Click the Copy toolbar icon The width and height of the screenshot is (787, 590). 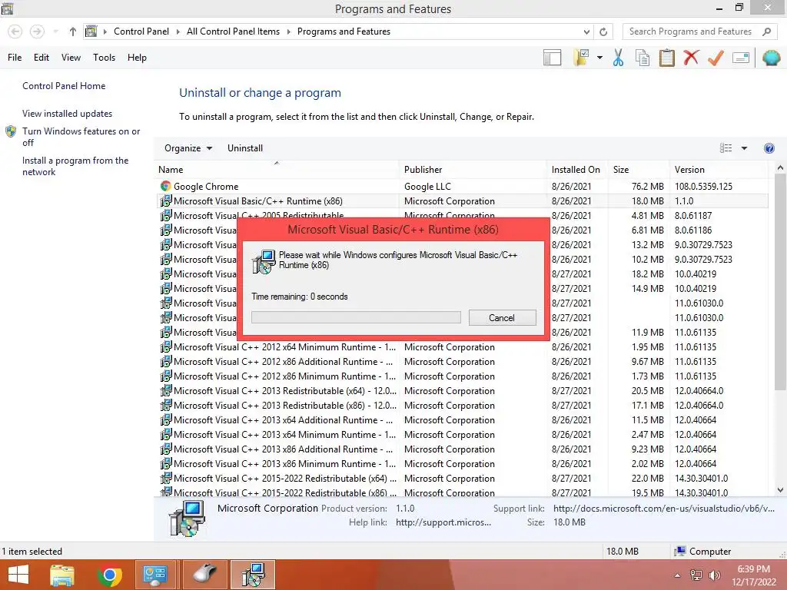click(x=642, y=58)
